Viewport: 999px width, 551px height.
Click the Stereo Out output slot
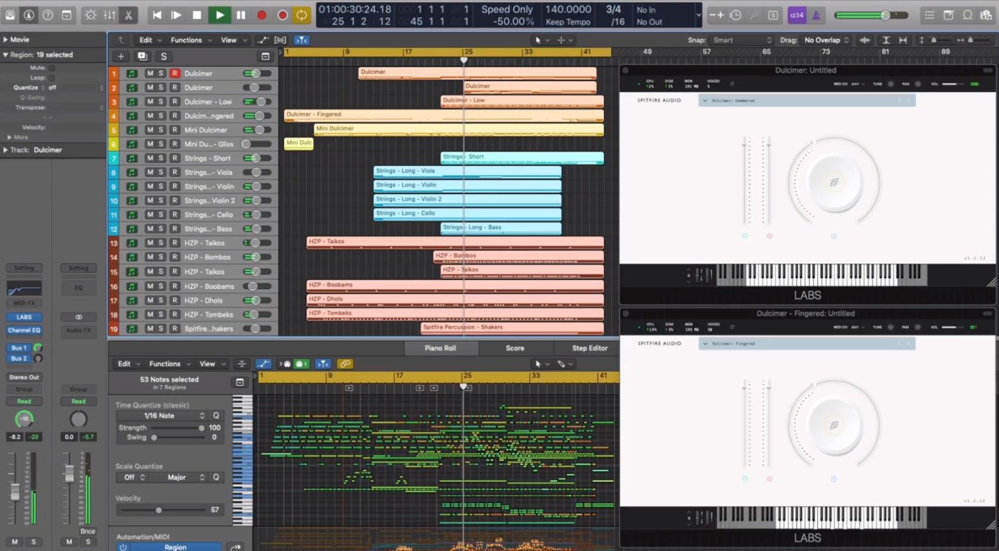(24, 377)
